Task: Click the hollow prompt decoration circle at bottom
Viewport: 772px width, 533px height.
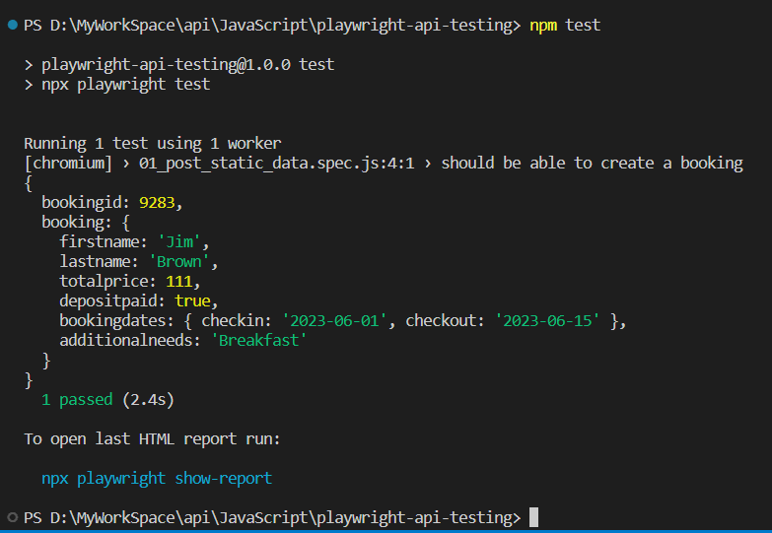Action: (x=13, y=517)
